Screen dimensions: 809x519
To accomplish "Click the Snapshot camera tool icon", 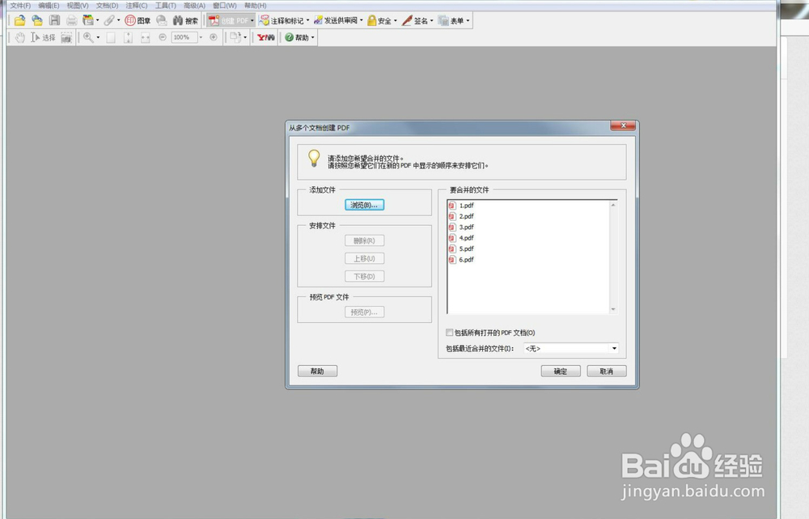I will (x=66, y=37).
